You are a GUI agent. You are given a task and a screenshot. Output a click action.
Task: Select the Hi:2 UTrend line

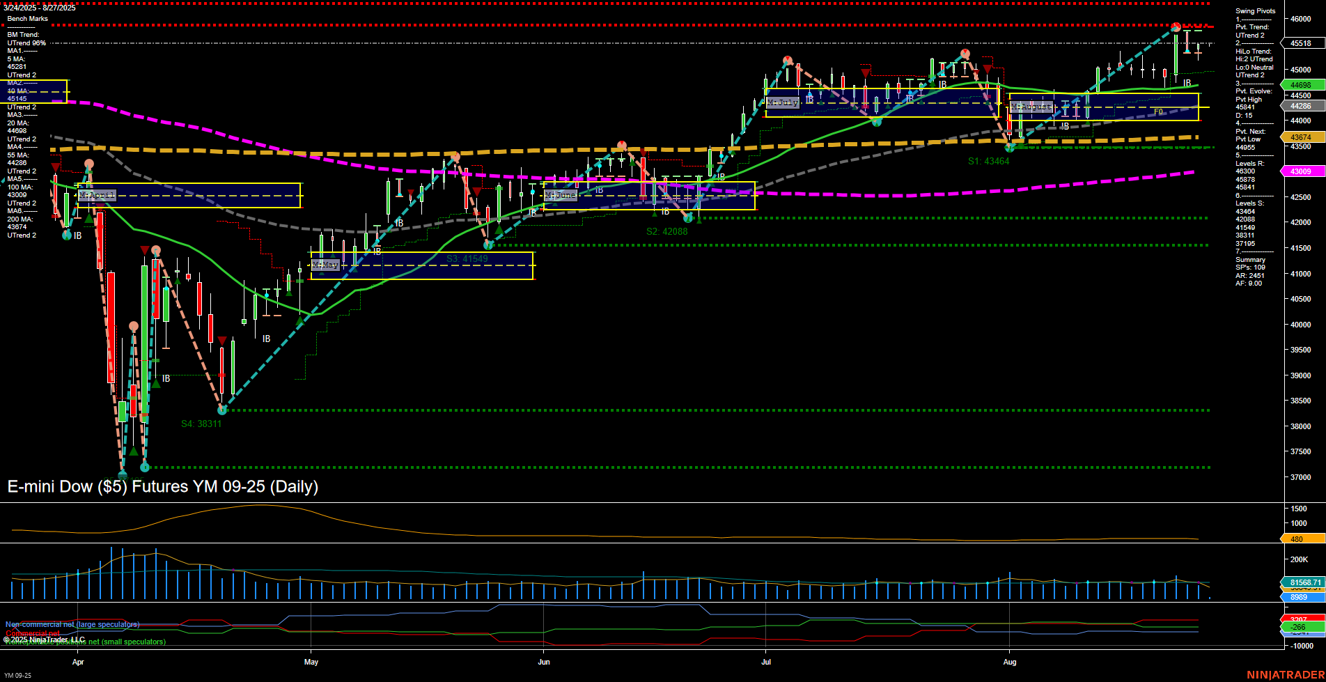[x=1254, y=59]
